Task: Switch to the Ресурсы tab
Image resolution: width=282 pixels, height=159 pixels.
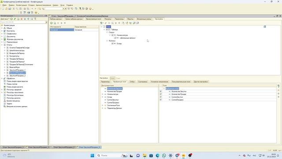Action: point(108,19)
